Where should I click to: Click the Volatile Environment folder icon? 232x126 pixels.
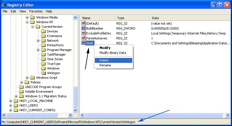click(21, 92)
